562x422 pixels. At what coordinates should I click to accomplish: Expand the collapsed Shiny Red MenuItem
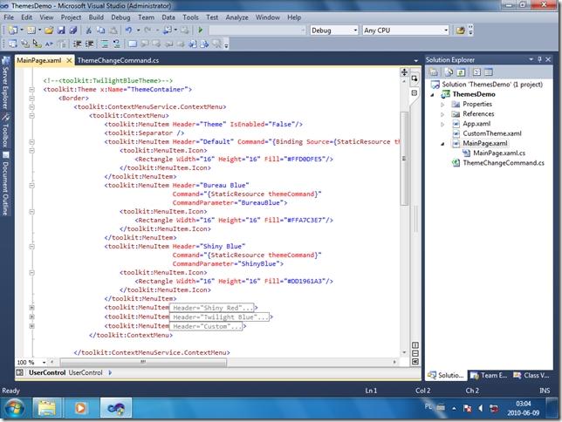(32, 308)
